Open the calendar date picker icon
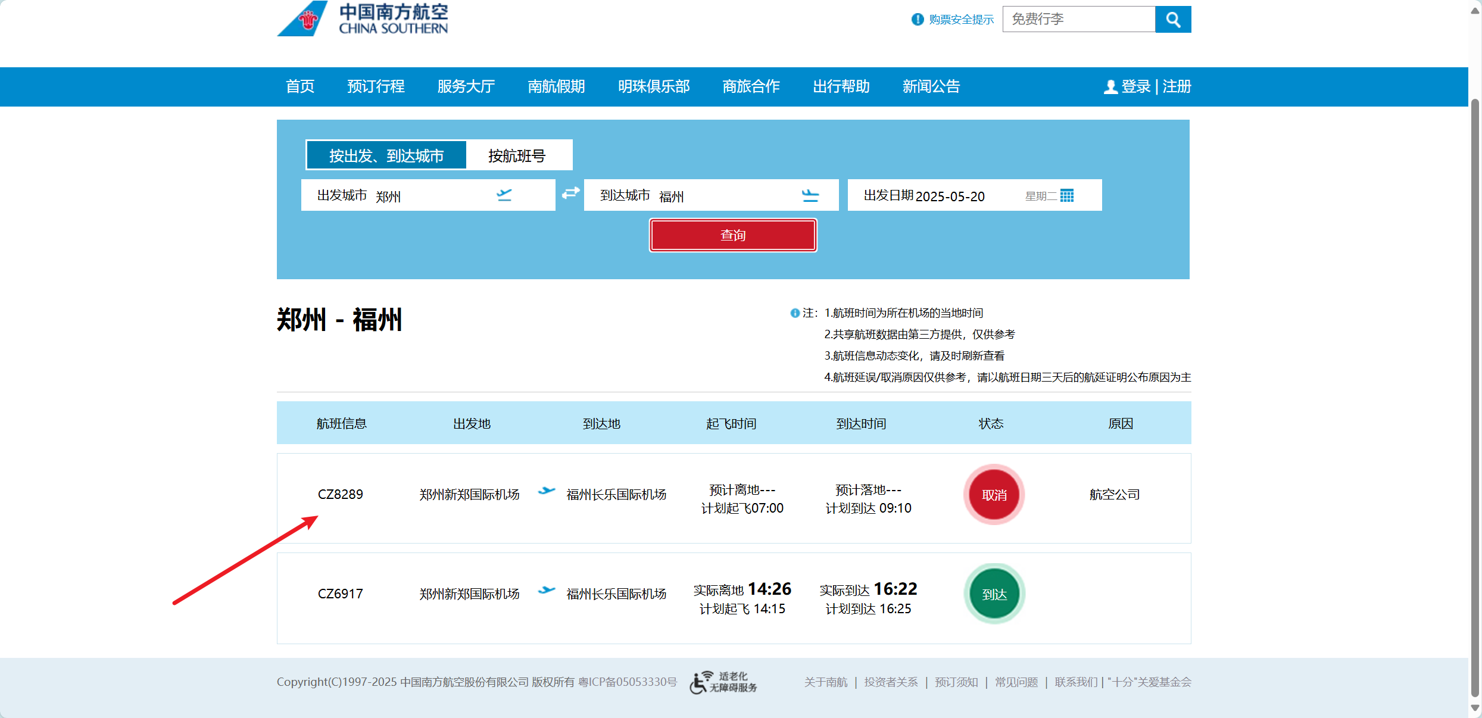The height and width of the screenshot is (718, 1482). coord(1067,195)
